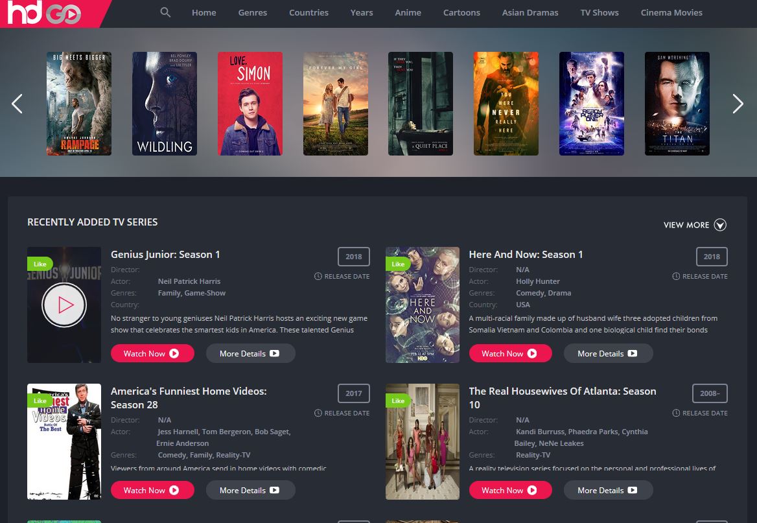
Task: Click the search magnifier icon in navbar
Action: [165, 12]
